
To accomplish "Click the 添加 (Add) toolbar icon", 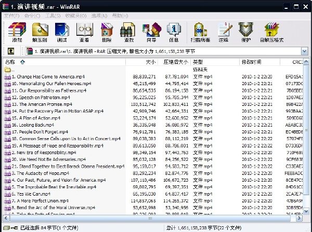I will tap(17, 30).
